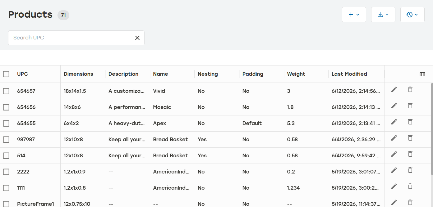The height and width of the screenshot is (207, 433).
Task: Select all products with header checkbox
Action: 6,74
